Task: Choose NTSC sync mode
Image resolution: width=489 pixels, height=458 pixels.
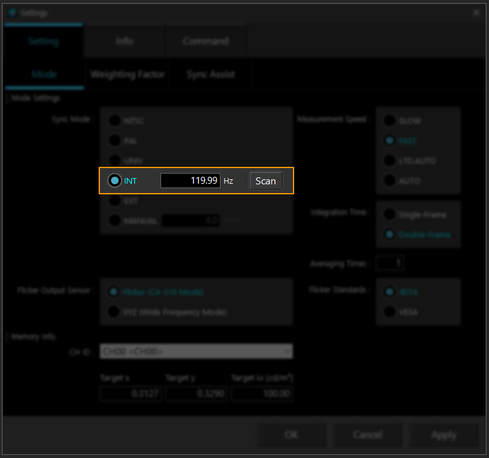Action: pyautogui.click(x=115, y=121)
